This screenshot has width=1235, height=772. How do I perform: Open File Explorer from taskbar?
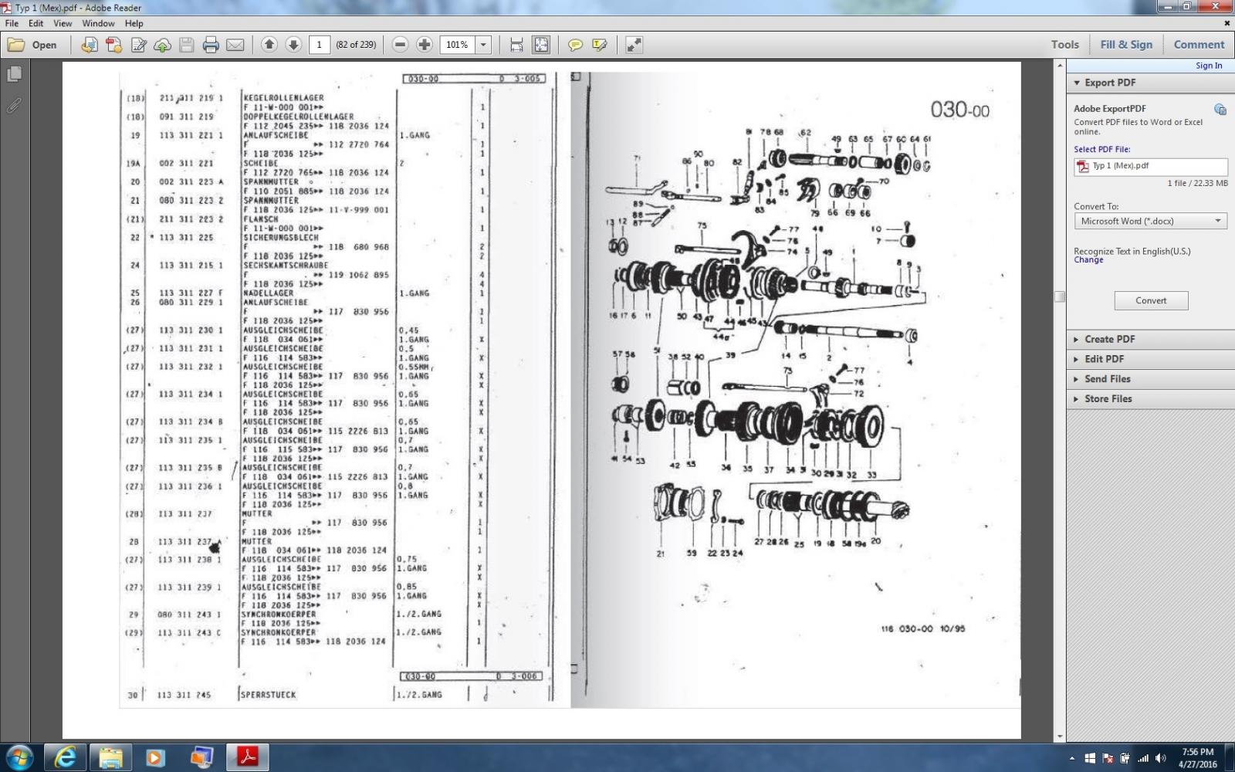tap(110, 758)
